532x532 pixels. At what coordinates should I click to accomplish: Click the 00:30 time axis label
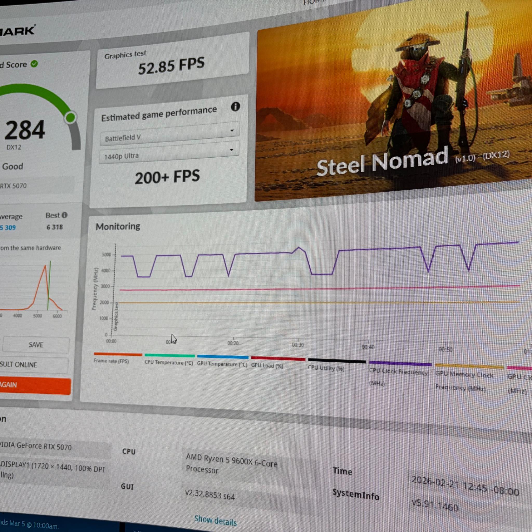tap(298, 344)
